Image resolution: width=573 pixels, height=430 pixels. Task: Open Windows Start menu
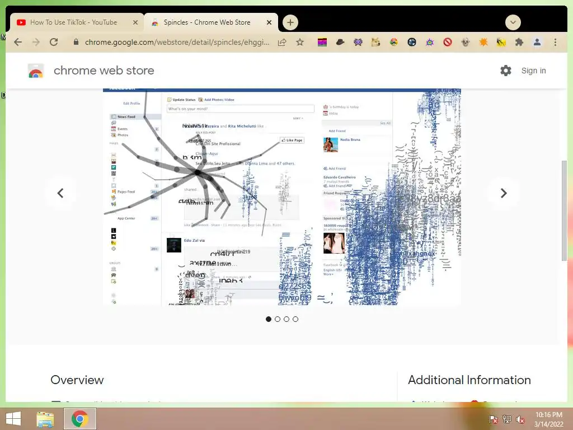click(x=13, y=418)
